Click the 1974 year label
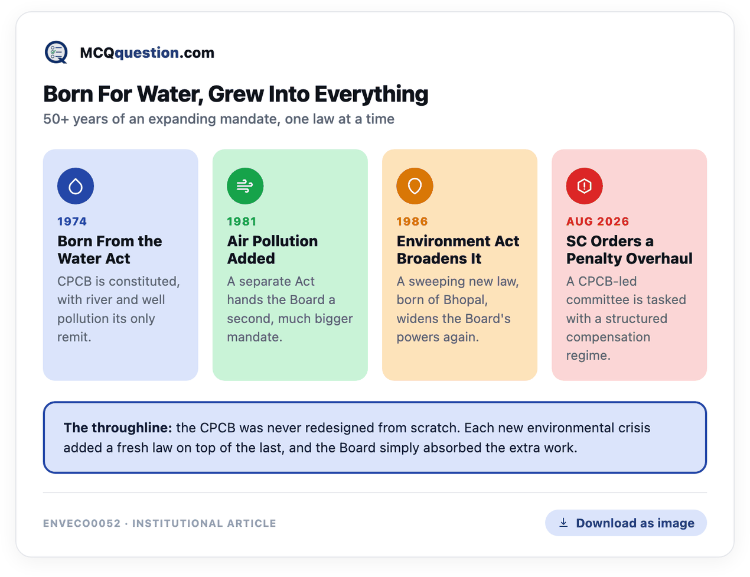750x577 pixels. pyautogui.click(x=72, y=221)
